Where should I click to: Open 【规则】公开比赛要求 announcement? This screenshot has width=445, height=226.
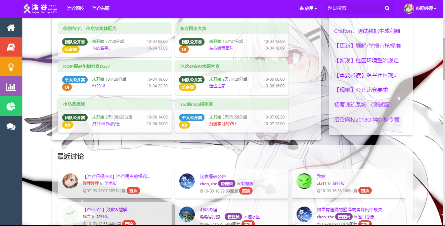361,90
